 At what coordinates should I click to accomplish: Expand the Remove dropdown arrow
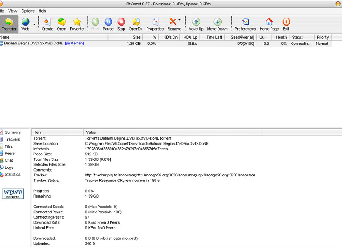[179, 20]
